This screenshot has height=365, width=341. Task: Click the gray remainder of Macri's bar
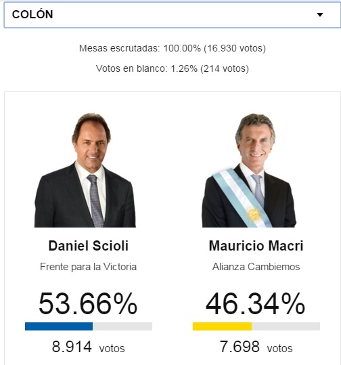point(286,326)
